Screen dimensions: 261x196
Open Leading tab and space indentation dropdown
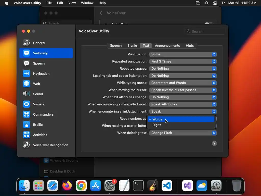click(183, 76)
